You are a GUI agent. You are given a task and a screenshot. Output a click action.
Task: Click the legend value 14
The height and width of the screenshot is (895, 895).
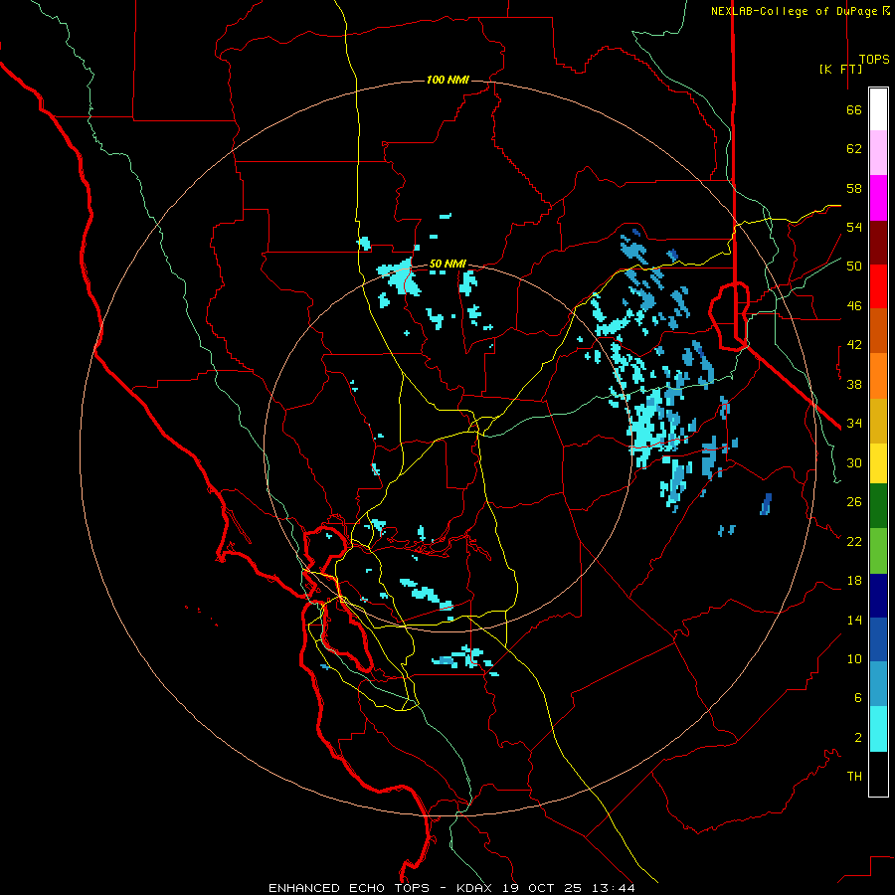click(854, 620)
